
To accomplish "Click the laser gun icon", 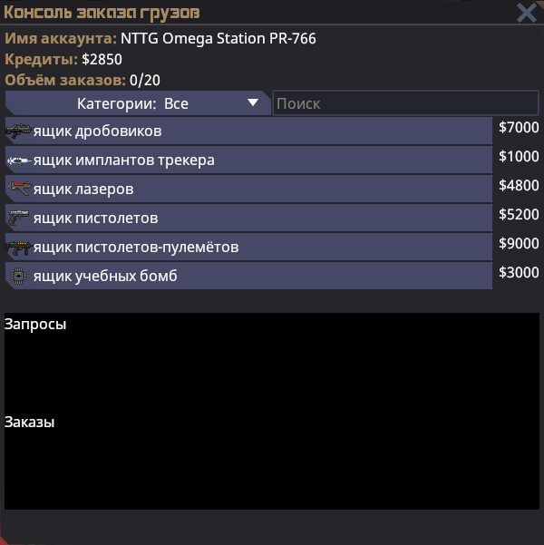I will pyautogui.click(x=18, y=190).
